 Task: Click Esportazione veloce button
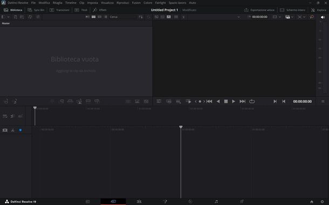[x=259, y=10]
